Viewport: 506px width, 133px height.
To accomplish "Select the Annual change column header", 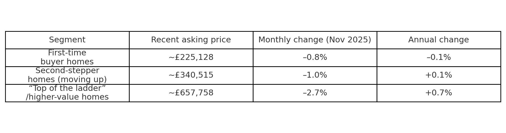I will click(438, 40).
